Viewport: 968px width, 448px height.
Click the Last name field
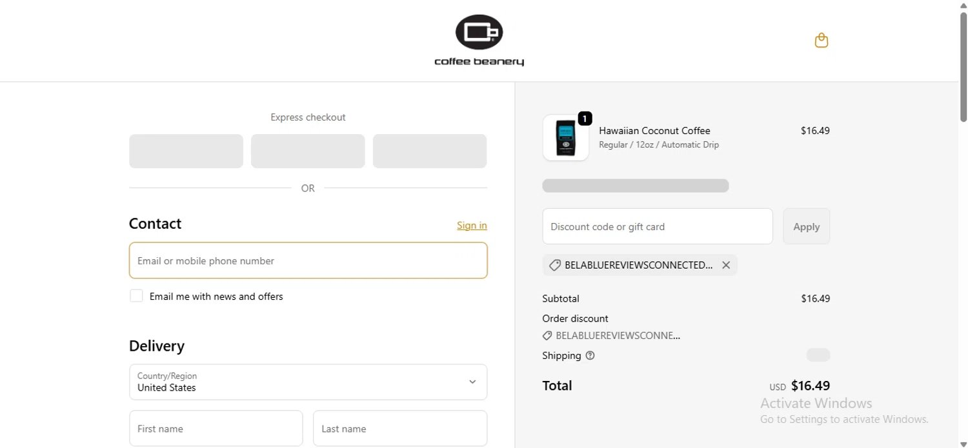point(400,429)
